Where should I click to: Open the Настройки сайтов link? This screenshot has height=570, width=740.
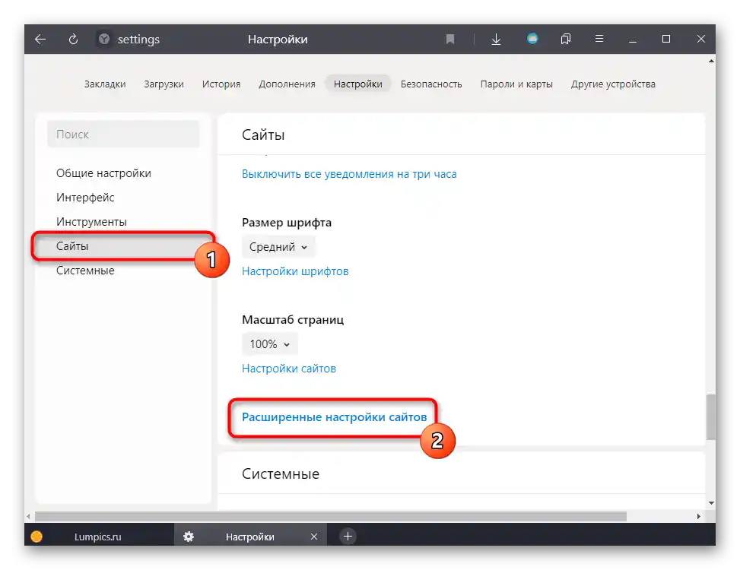tap(289, 368)
